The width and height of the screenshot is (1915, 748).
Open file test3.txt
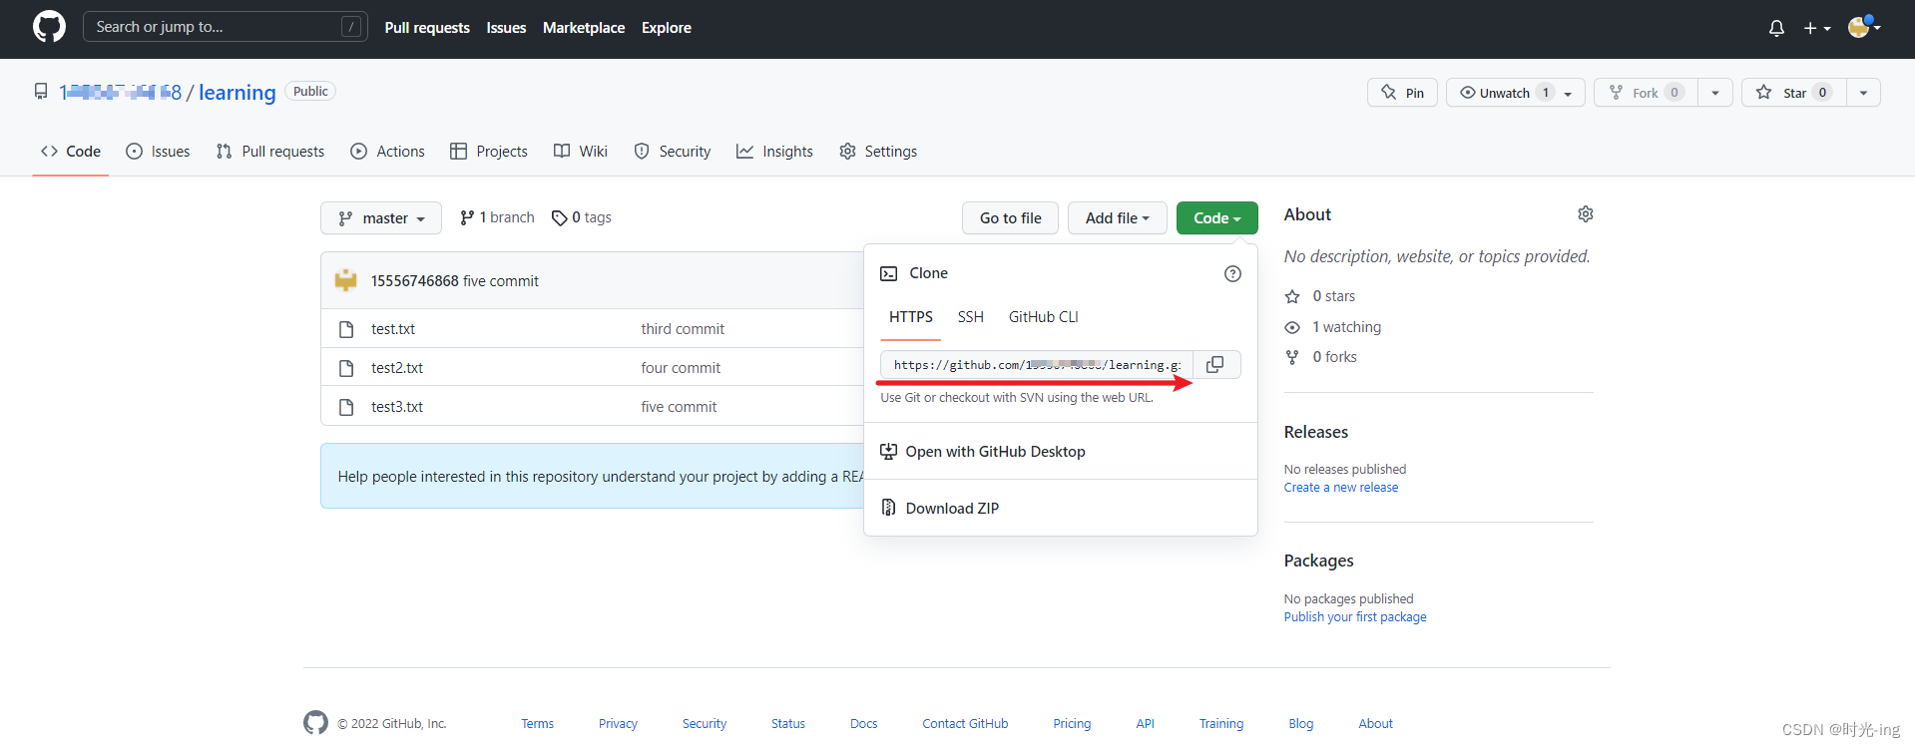pos(397,407)
